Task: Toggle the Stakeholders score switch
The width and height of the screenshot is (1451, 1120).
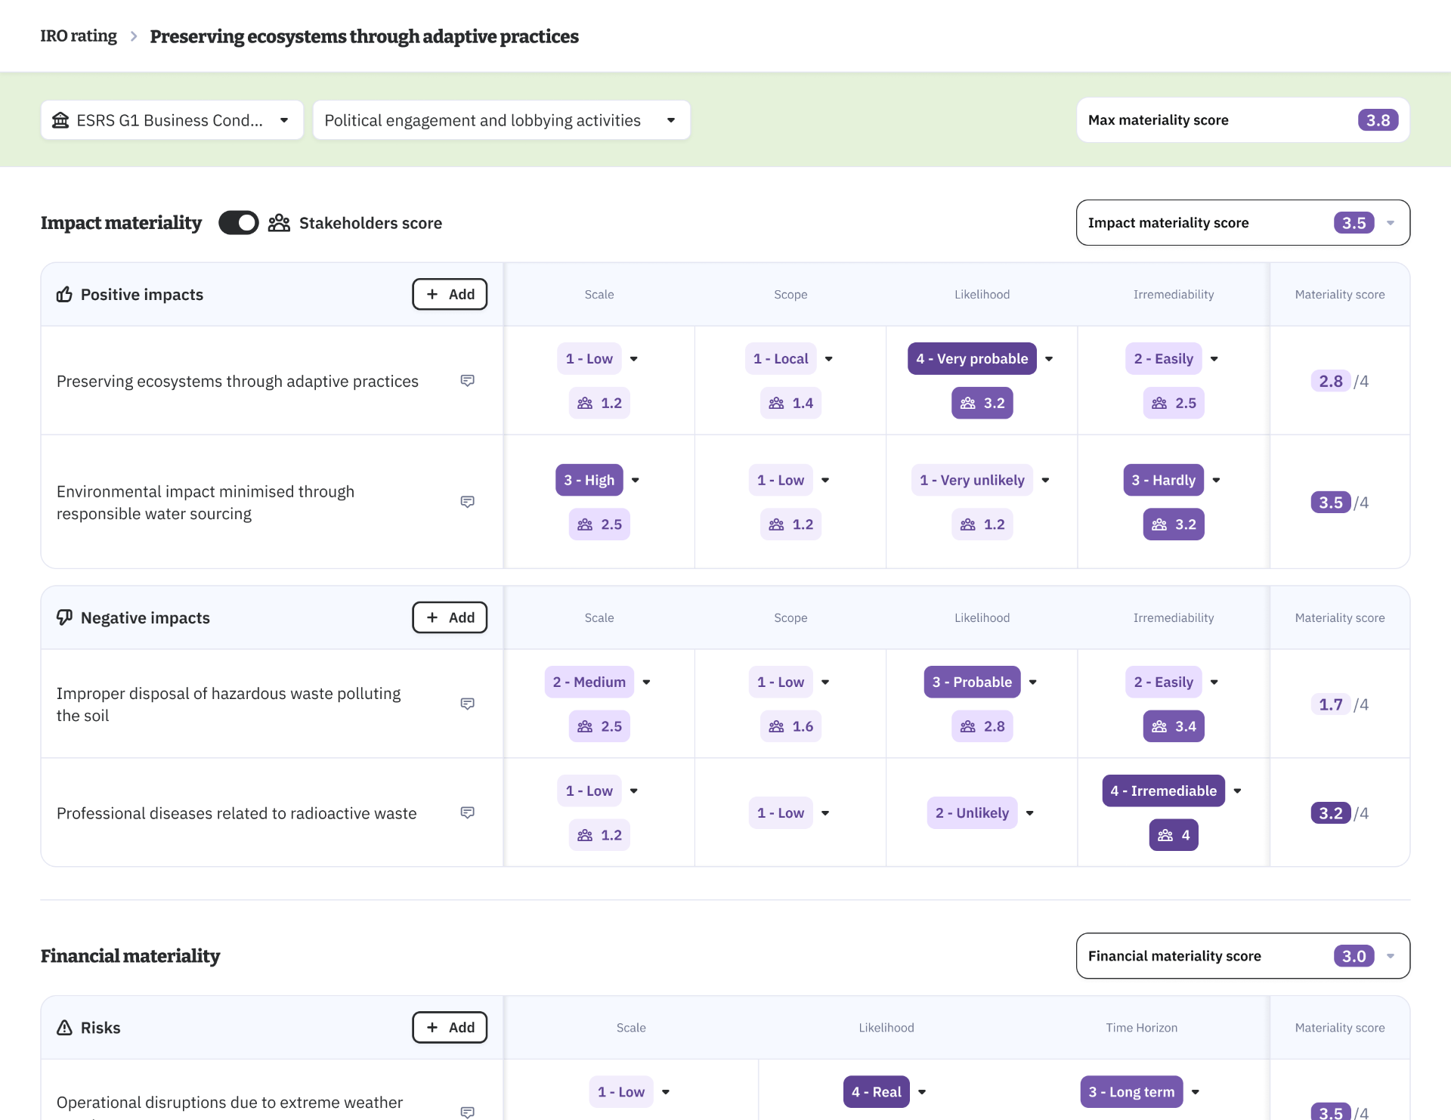Action: pyautogui.click(x=238, y=223)
